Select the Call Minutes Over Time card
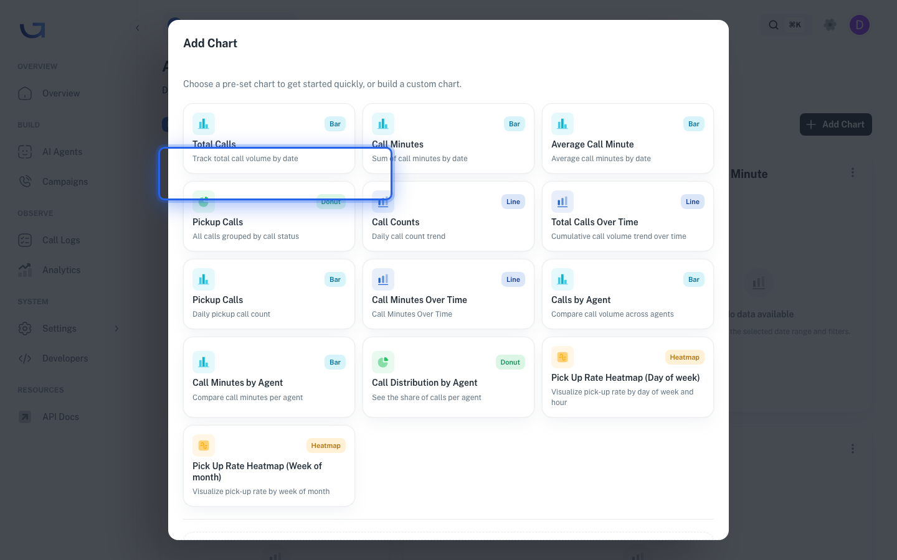Image resolution: width=897 pixels, height=560 pixels. point(448,294)
